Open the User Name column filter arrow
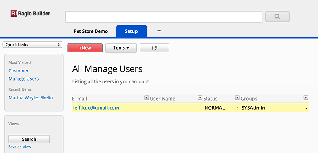318x153 pixels. [x=200, y=98]
